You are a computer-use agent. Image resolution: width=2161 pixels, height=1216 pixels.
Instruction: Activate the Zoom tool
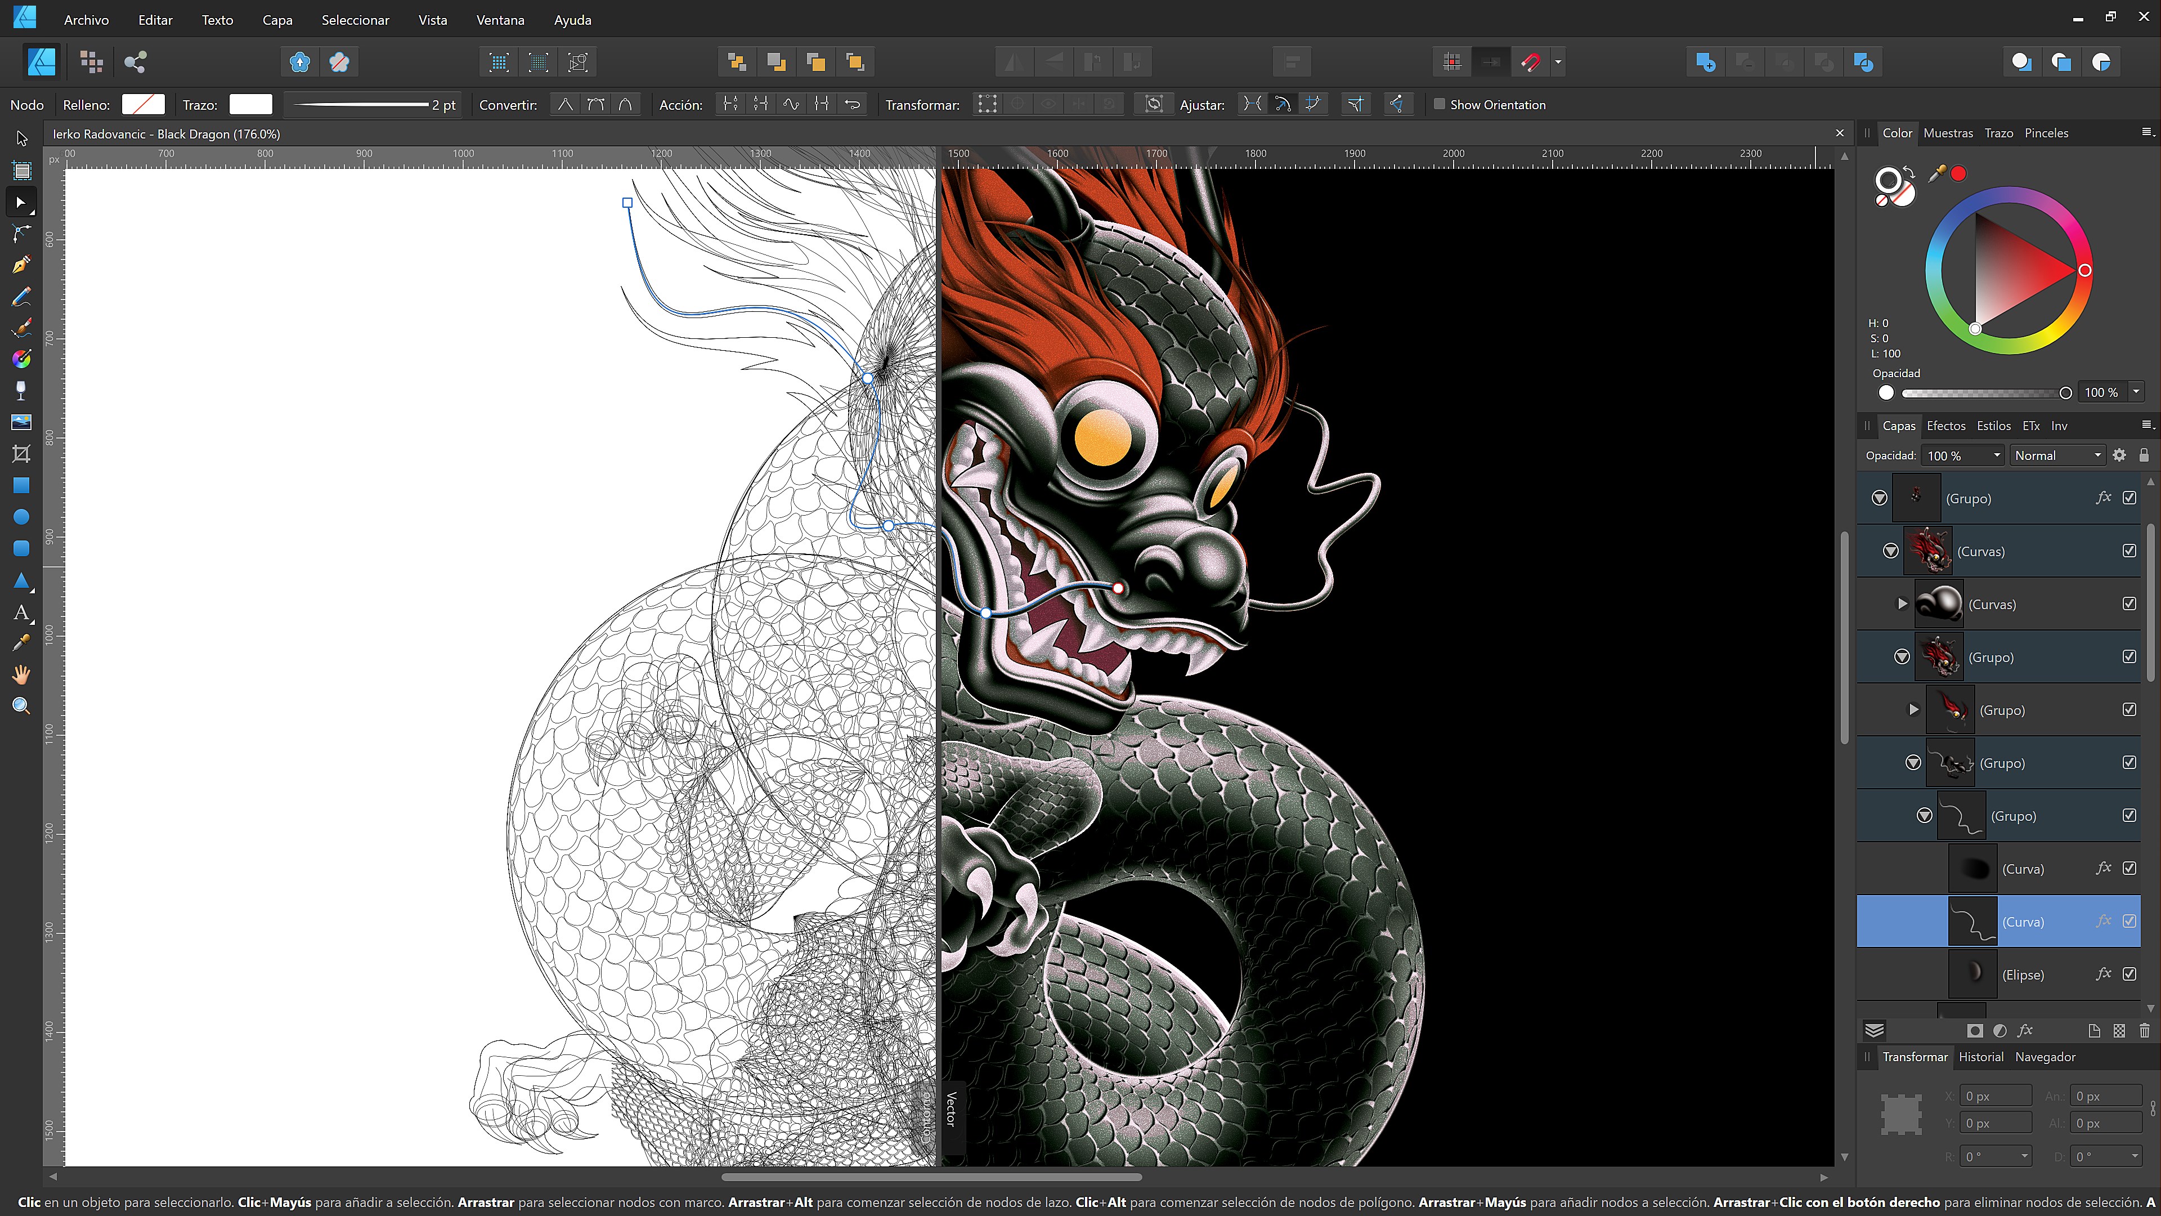point(21,705)
